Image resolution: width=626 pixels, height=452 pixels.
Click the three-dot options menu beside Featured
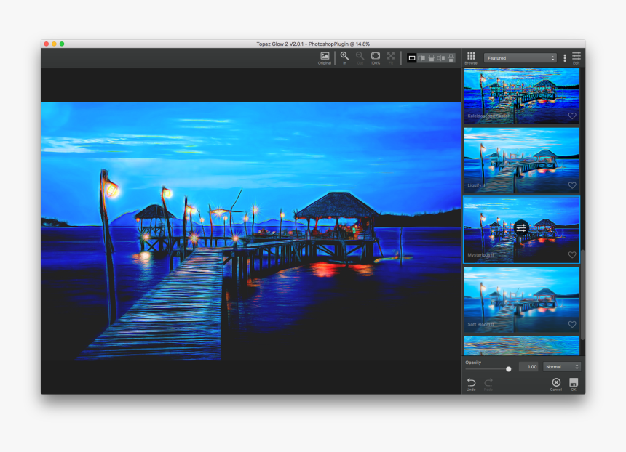pos(565,57)
